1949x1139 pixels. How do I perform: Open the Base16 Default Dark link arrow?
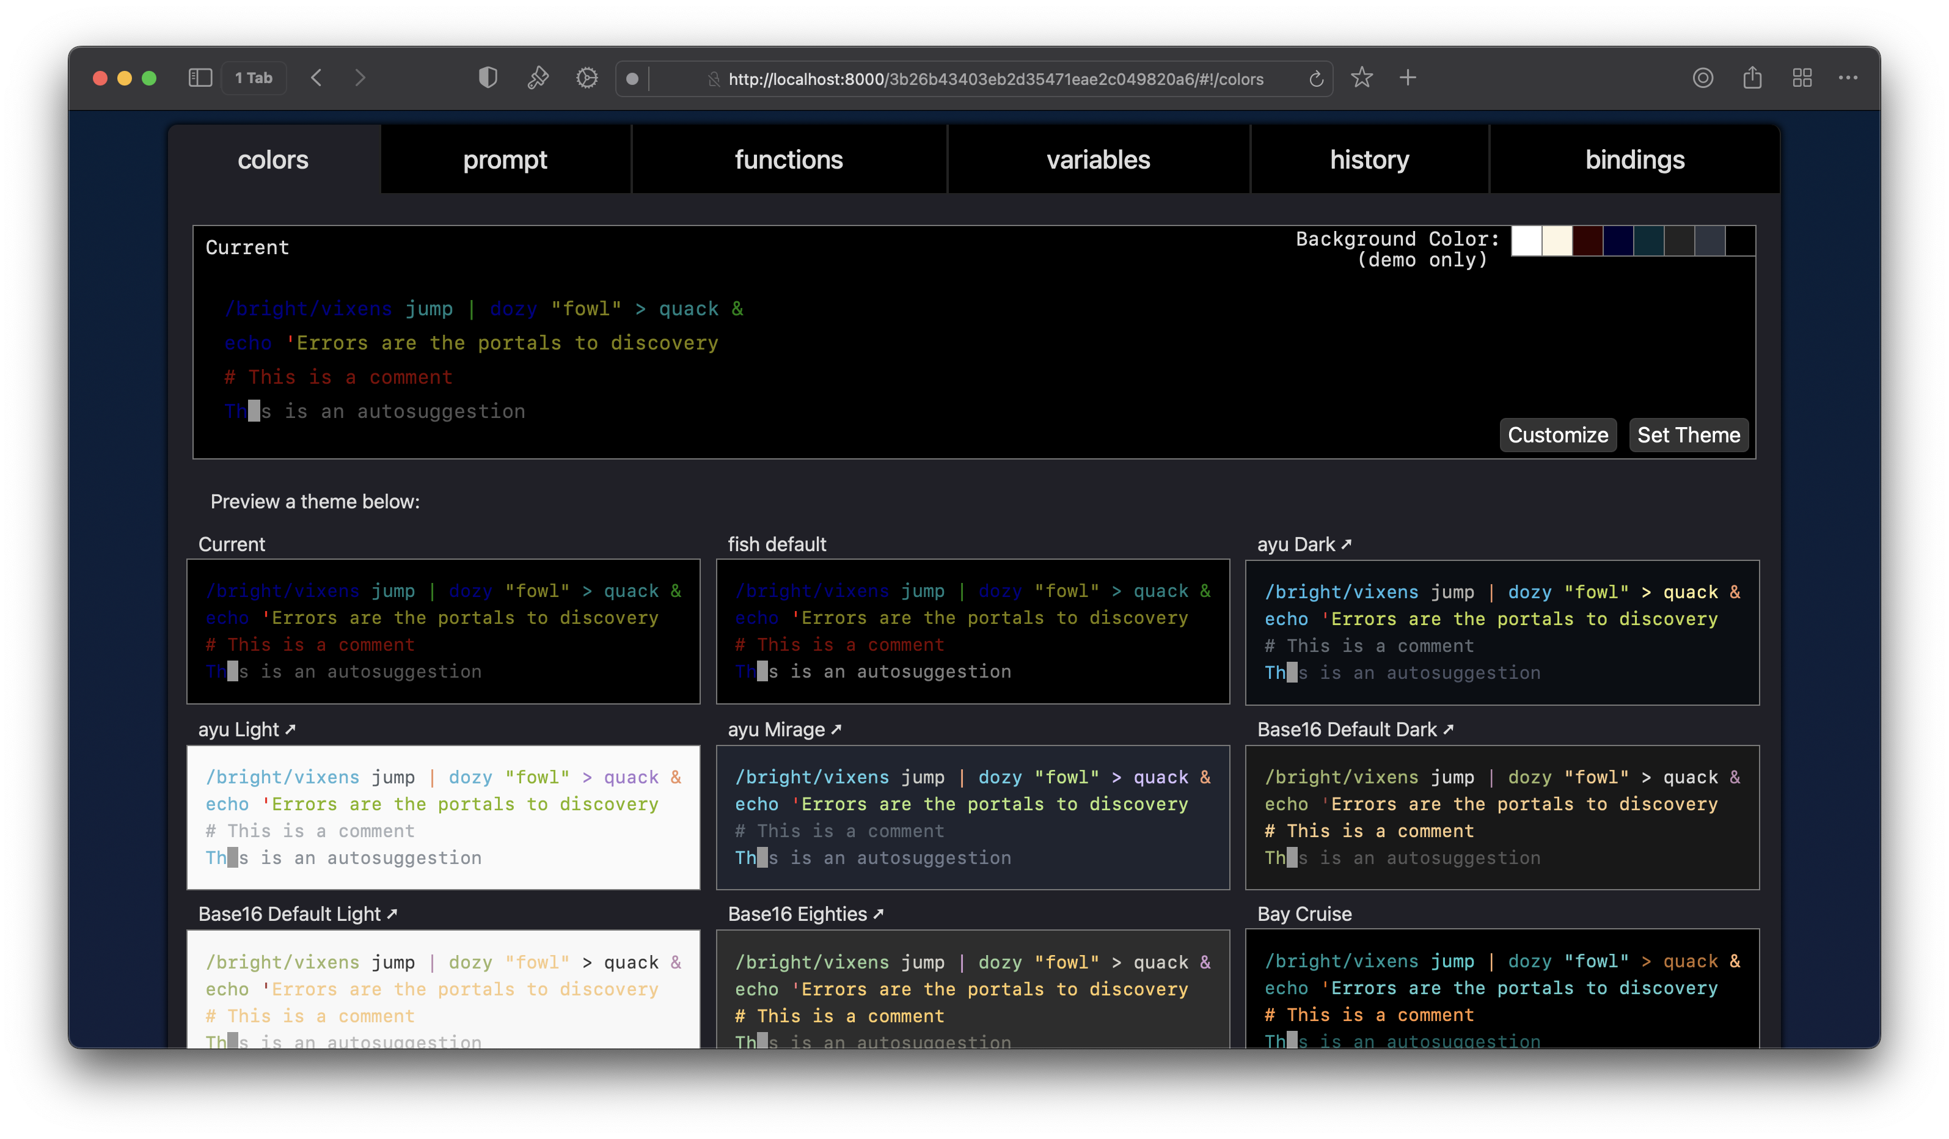point(1449,729)
